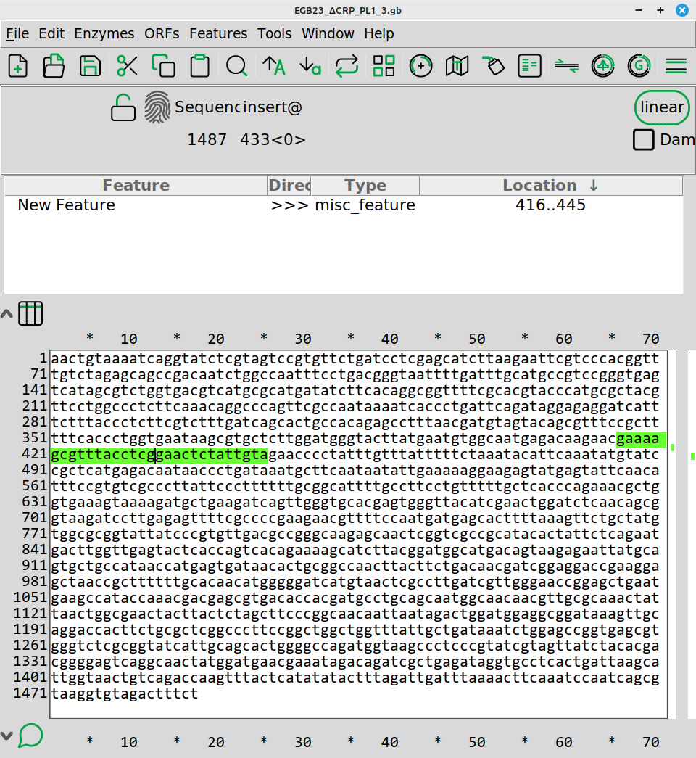Click the Feature column header
Viewport: 696px width, 758px height.
tap(136, 186)
